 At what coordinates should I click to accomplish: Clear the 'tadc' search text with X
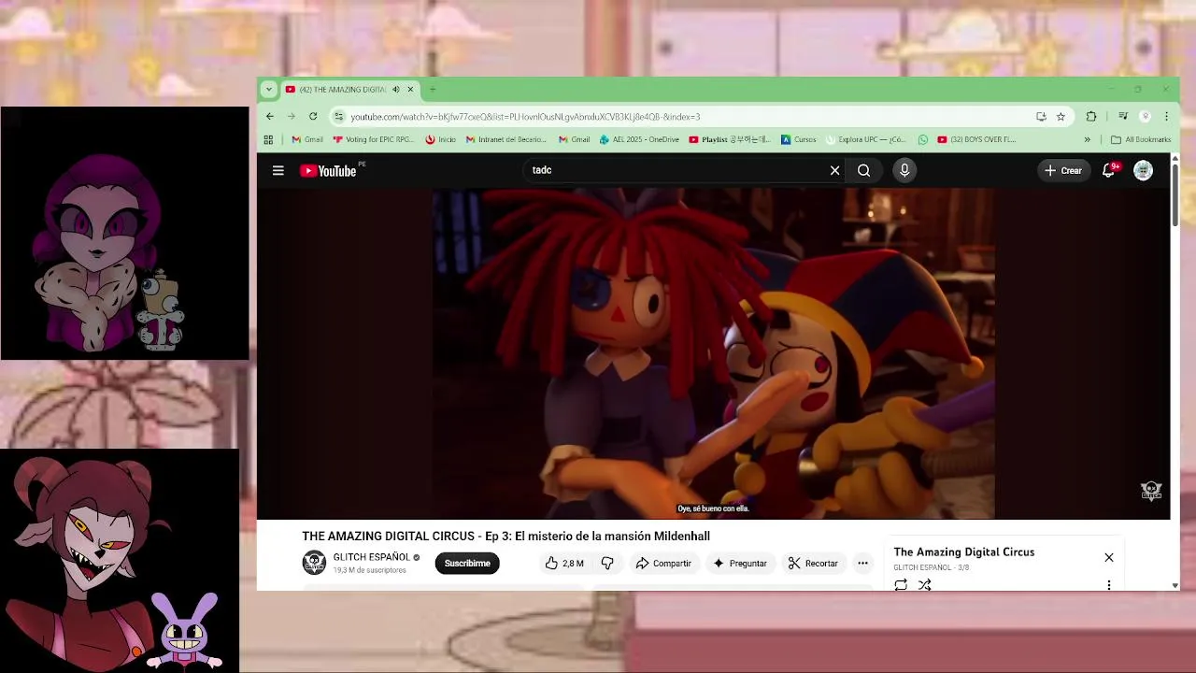pos(834,170)
